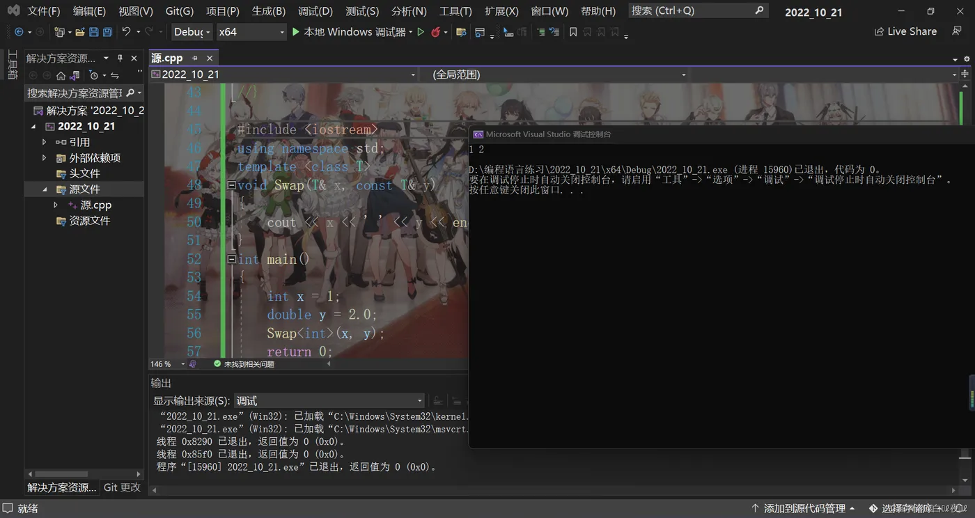
Task: Click the hot reload flame icon
Action: tap(436, 32)
